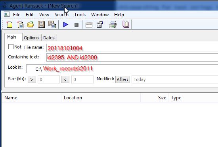Click the minimum size value field
The image size is (218, 147).
coord(49,79)
